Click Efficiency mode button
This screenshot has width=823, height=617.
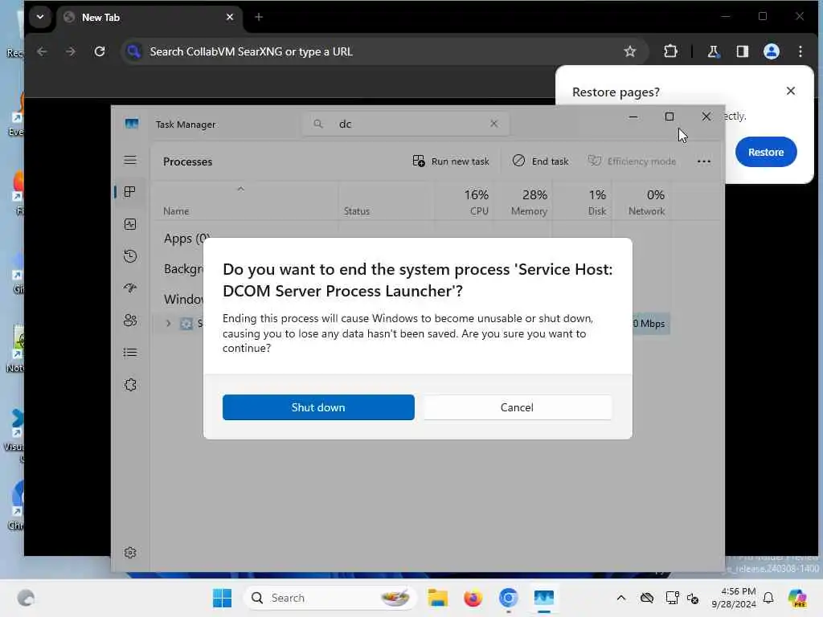click(632, 161)
